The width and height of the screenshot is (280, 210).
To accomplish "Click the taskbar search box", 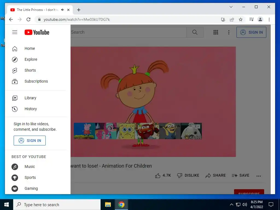I will coord(57,205).
